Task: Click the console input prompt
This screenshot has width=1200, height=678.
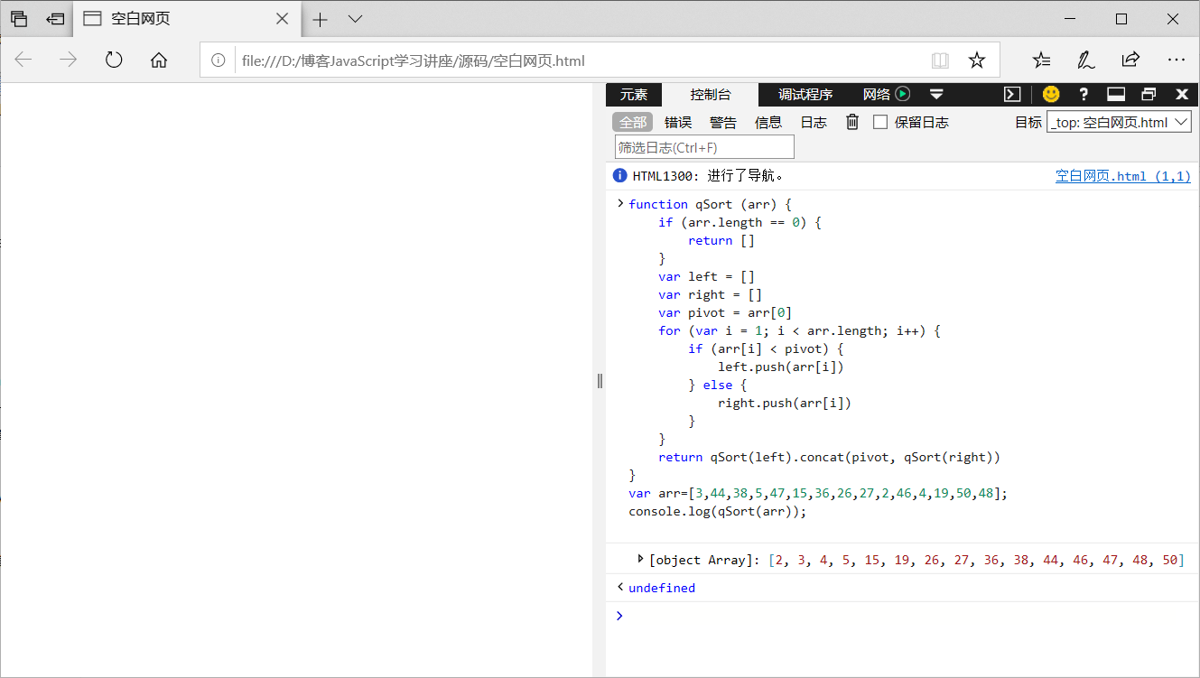Action: [903, 616]
